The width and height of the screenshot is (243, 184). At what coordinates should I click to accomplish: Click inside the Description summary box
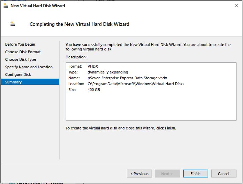click(x=151, y=106)
